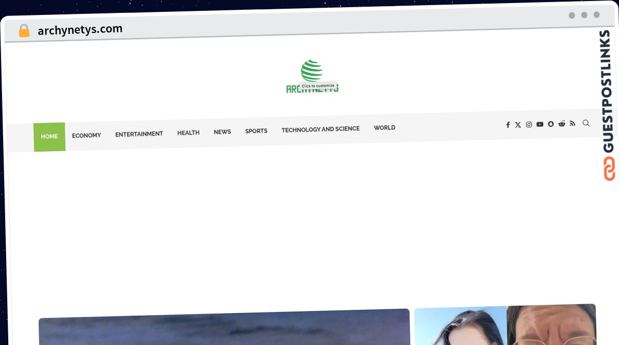Open the Sports section

point(256,131)
